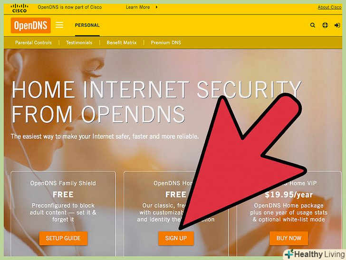Open the hamburger menu beside OpenDNS logo
This screenshot has height=260, width=346.
coord(59,25)
